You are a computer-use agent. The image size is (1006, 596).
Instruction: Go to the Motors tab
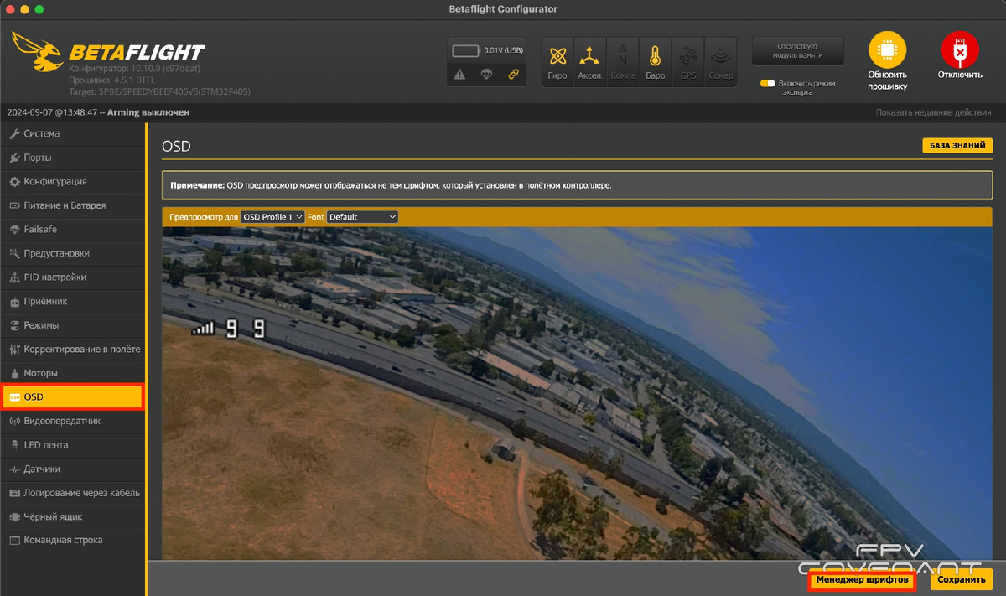coord(40,373)
